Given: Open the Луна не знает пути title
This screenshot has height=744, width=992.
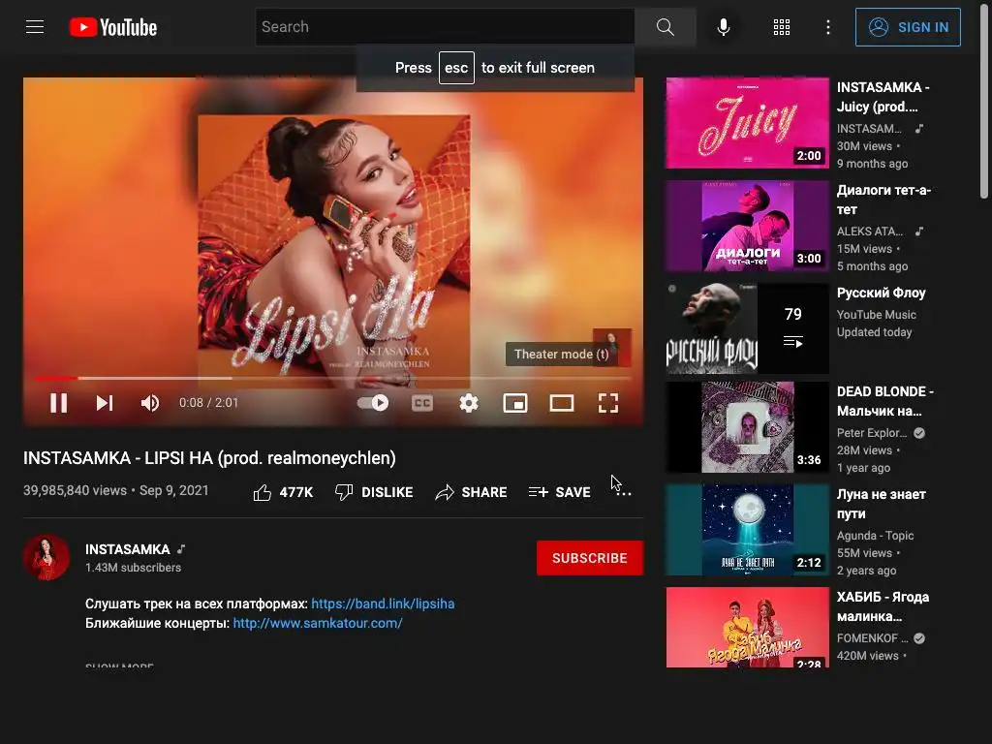Looking at the screenshot, I should [882, 504].
